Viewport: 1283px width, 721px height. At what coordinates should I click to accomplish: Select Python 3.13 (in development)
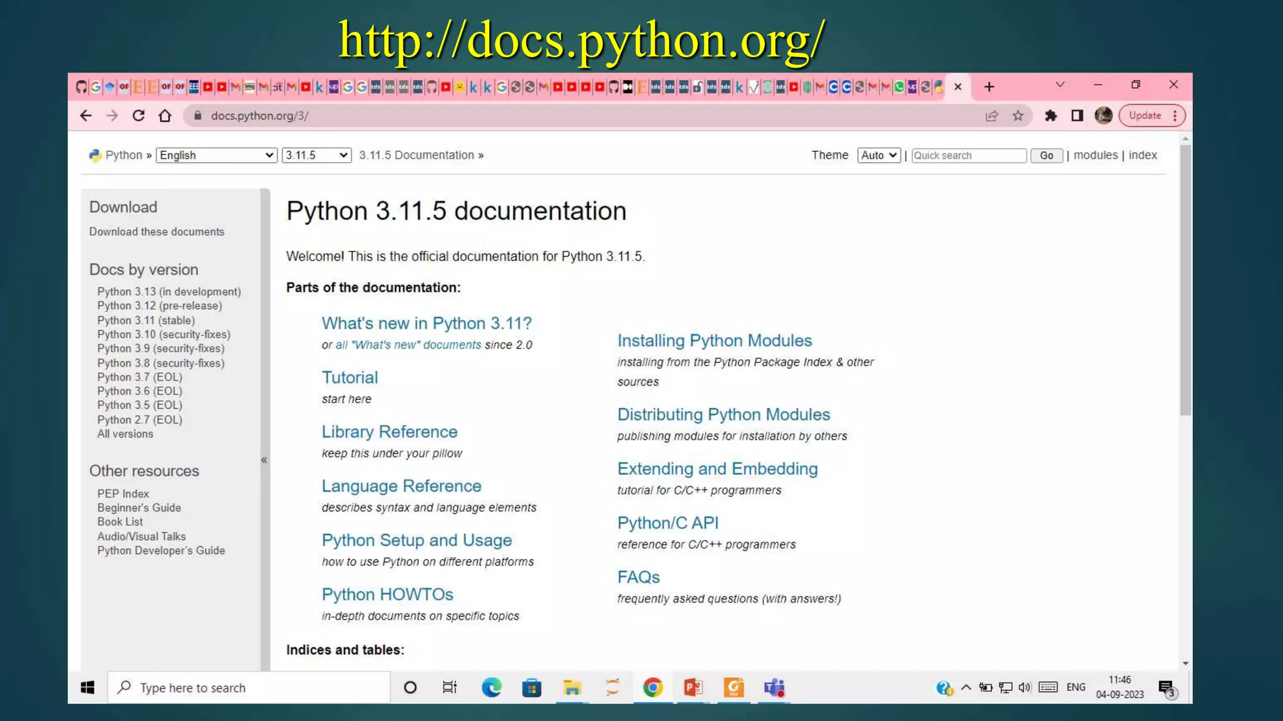click(169, 292)
